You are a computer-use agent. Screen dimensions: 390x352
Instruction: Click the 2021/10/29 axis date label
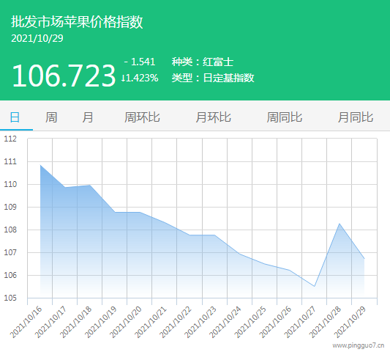(350, 322)
